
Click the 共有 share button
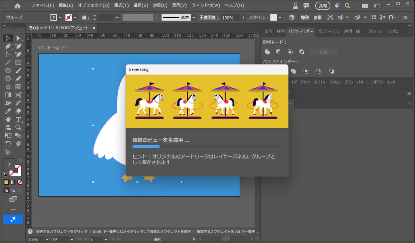click(x=323, y=6)
